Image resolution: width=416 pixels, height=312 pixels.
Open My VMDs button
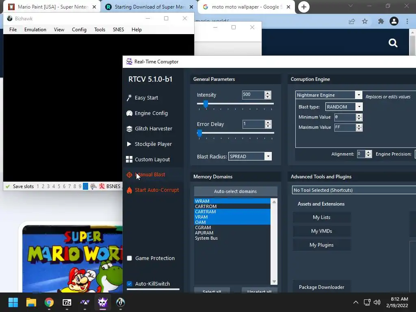click(x=322, y=231)
